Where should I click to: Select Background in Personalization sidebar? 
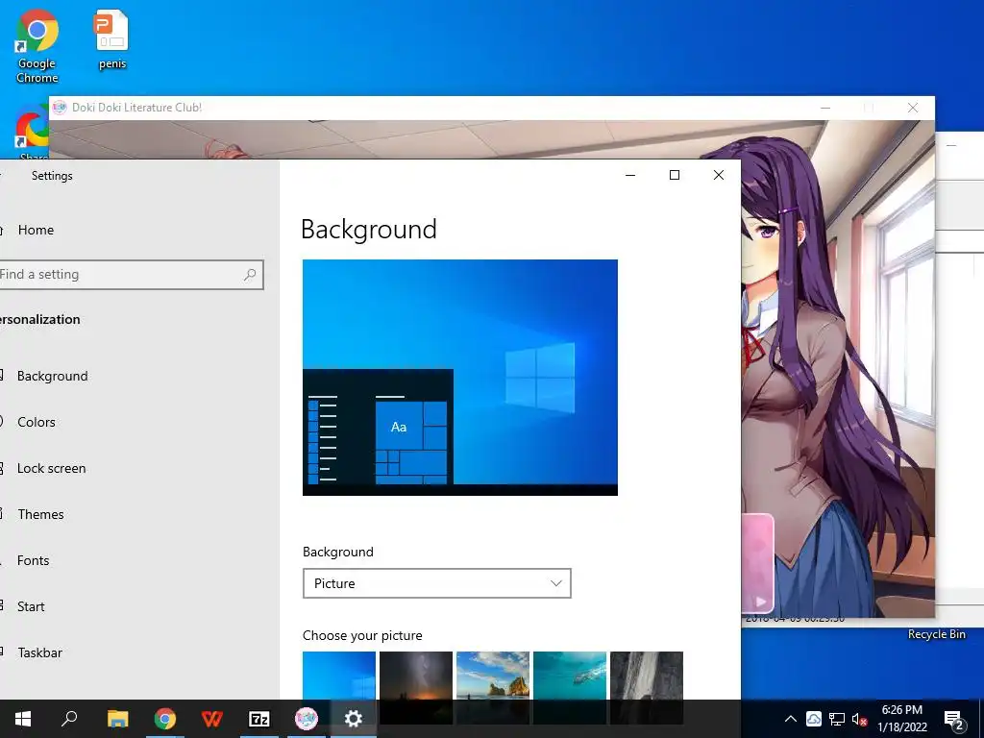click(52, 376)
